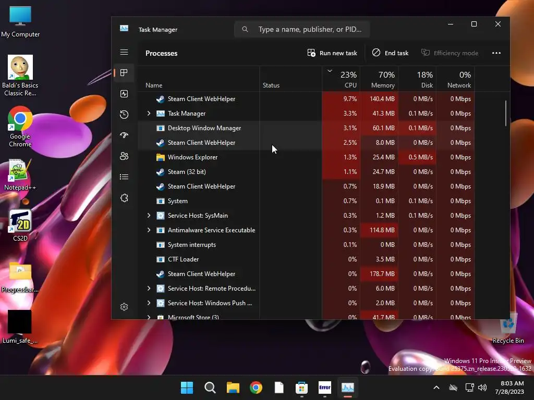The height and width of the screenshot is (400, 534).
Task: Expand Service Host: Windows Push group
Action: click(149, 303)
